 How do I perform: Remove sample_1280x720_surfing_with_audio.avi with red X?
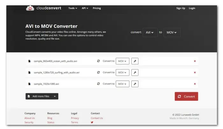pos(195,72)
